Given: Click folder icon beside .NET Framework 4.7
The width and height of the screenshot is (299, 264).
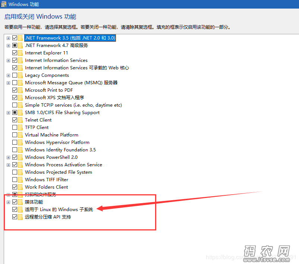Looking at the screenshot, I should click(21, 45).
